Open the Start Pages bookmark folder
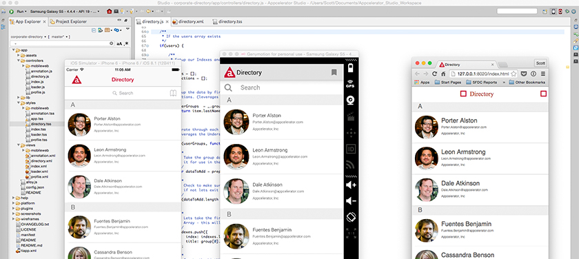The height and width of the screenshot is (259, 579). (447, 82)
